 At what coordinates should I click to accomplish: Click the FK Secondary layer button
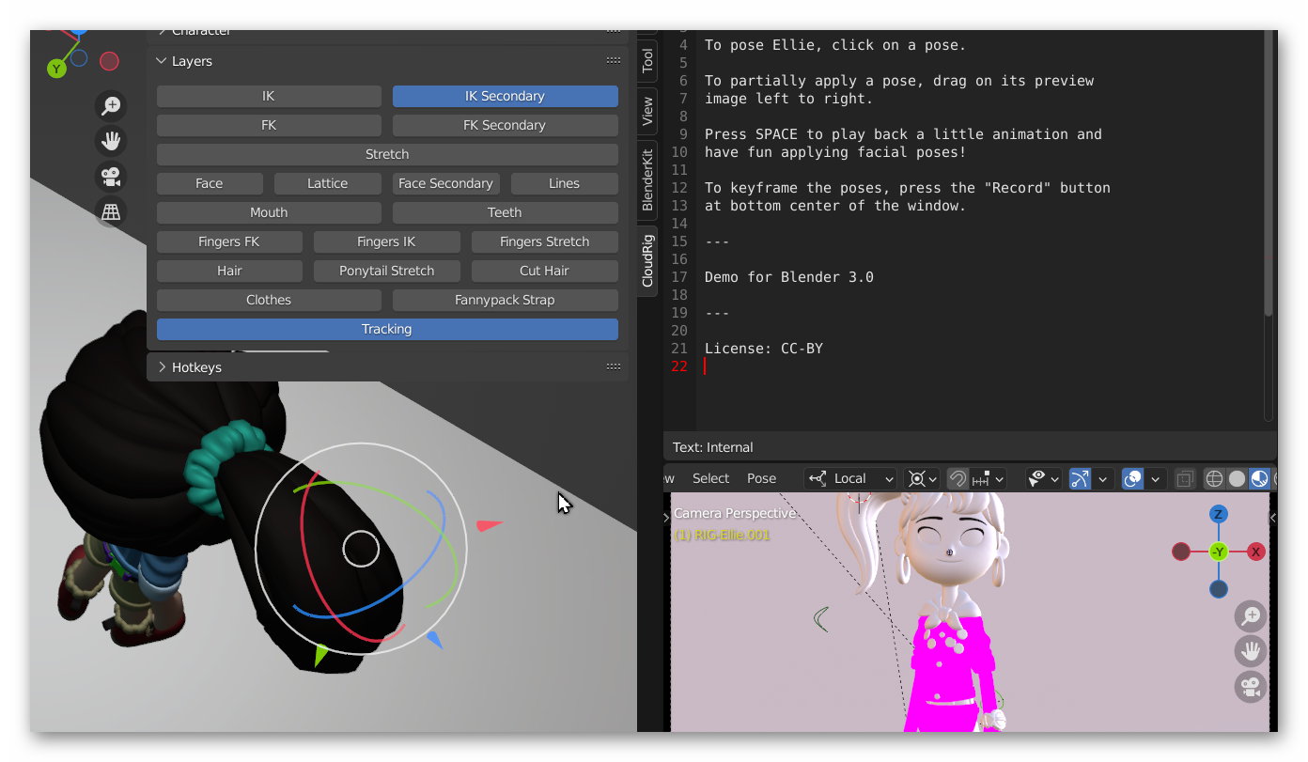[x=505, y=125]
